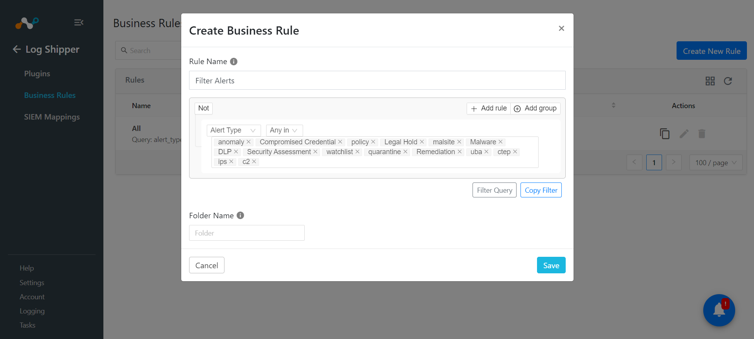Click the Filter Query button

495,190
